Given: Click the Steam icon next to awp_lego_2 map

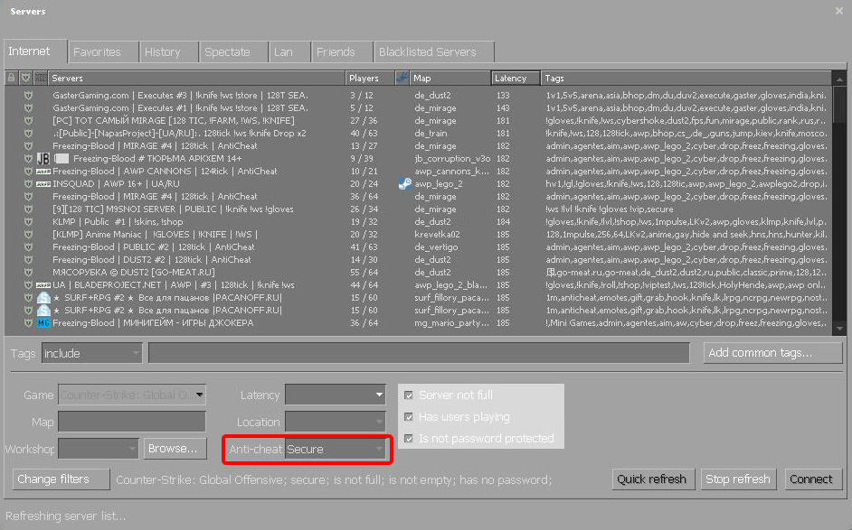Looking at the screenshot, I should 405,184.
